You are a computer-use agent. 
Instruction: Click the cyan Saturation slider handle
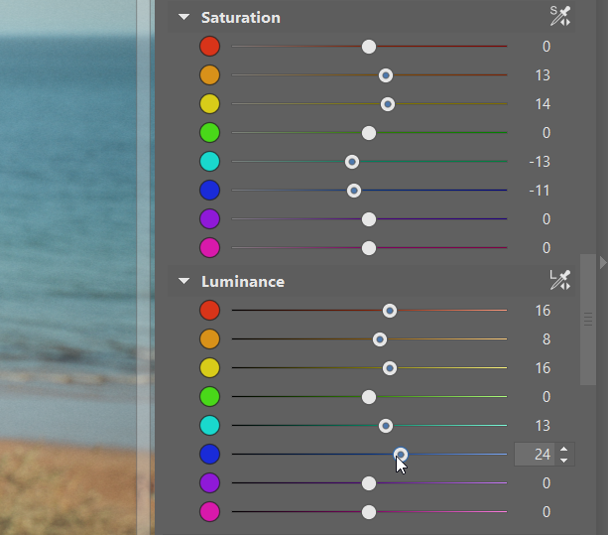point(351,162)
